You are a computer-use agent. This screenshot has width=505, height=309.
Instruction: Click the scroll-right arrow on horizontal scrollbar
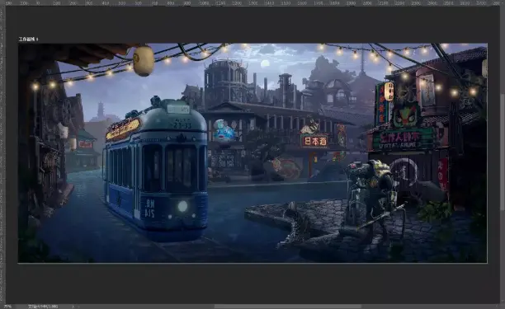click(498, 307)
